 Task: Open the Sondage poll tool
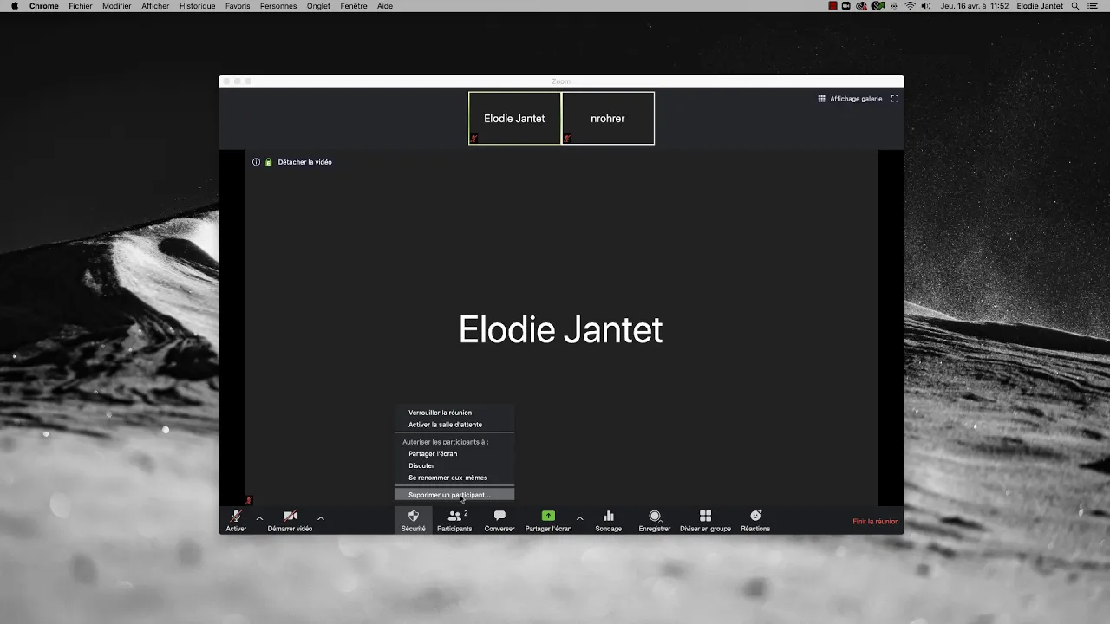pos(608,520)
